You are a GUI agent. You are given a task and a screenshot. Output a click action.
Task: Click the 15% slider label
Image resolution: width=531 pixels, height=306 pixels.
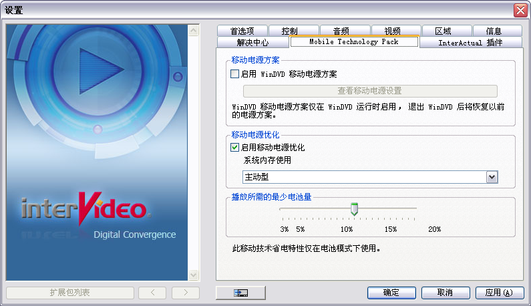point(391,229)
